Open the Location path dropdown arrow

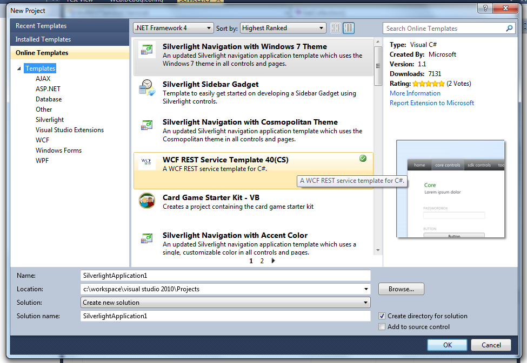coord(366,289)
